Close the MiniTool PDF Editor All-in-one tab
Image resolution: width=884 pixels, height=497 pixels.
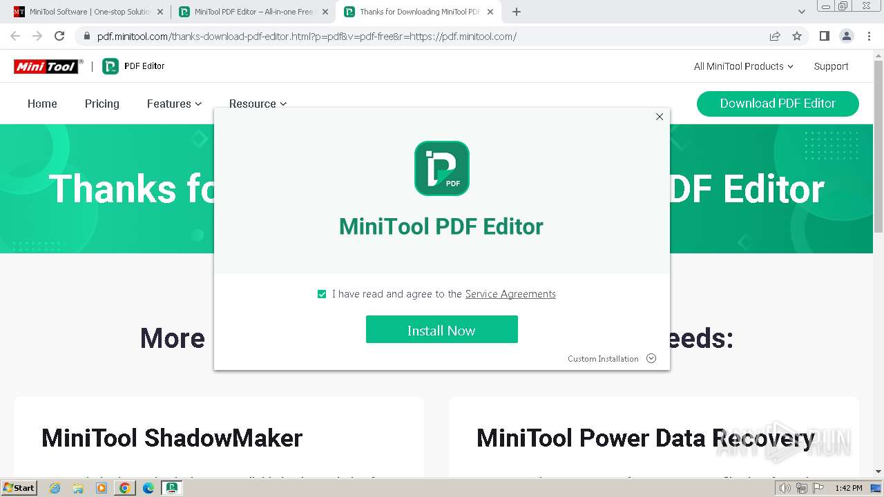(x=325, y=12)
